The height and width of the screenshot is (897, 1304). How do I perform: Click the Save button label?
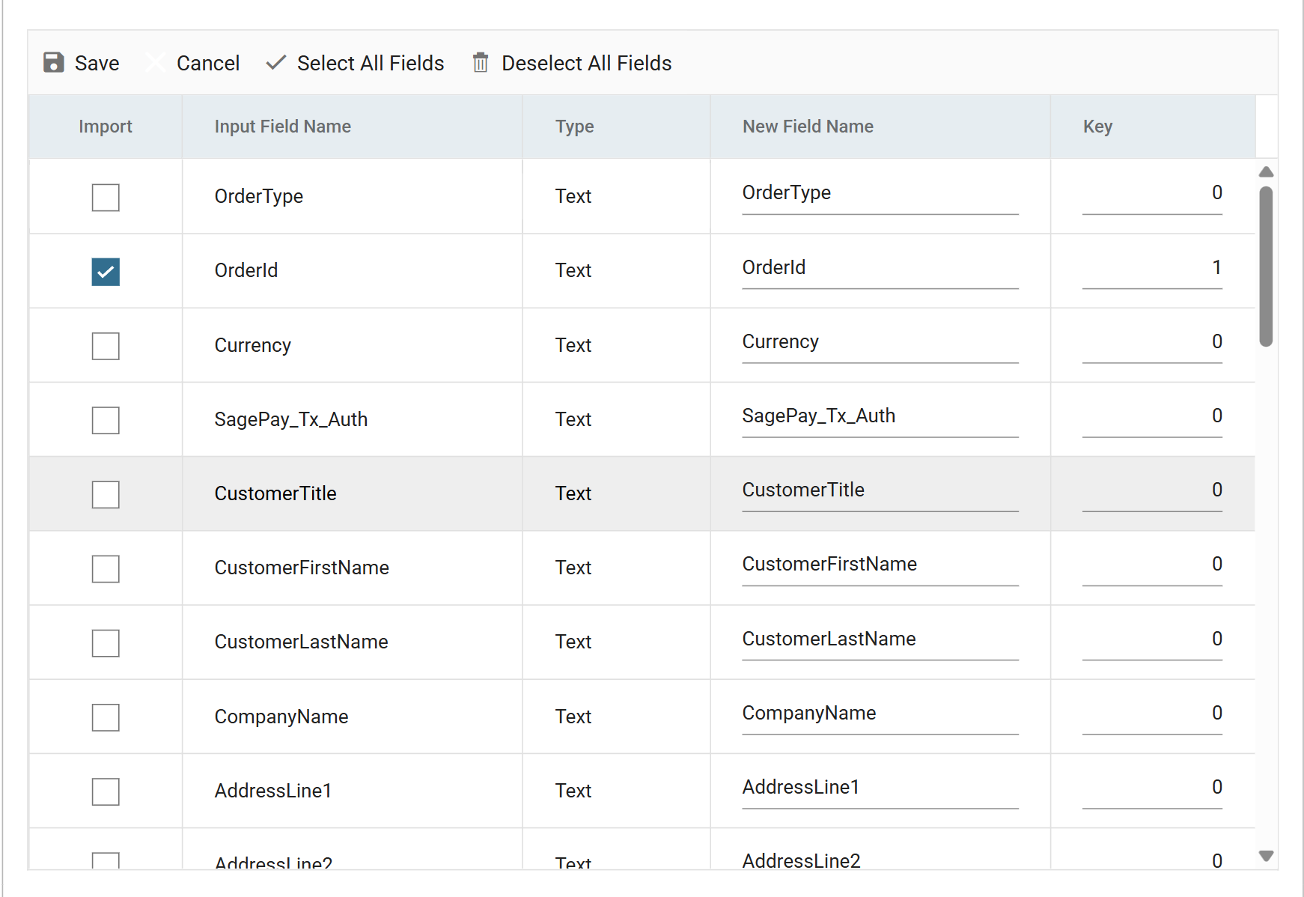coord(97,63)
